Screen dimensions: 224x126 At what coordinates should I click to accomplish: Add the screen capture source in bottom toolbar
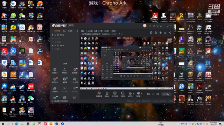tap(99, 94)
